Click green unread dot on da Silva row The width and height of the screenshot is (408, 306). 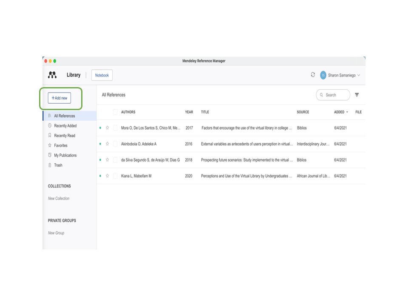tap(100, 160)
